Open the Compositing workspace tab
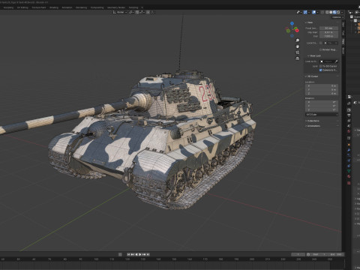Image resolution: width=360 pixels, height=270 pixels. coord(97,7)
